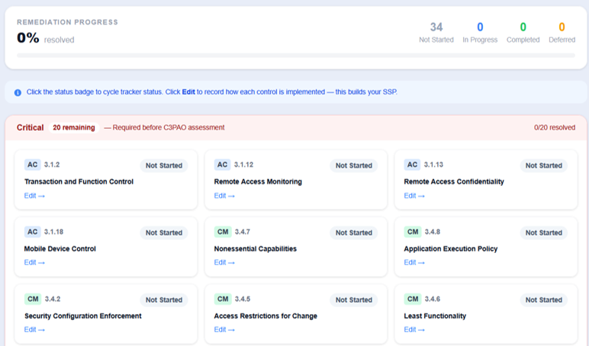Click the Critical section heading
Viewport: 589px width, 346px height.
click(x=30, y=127)
